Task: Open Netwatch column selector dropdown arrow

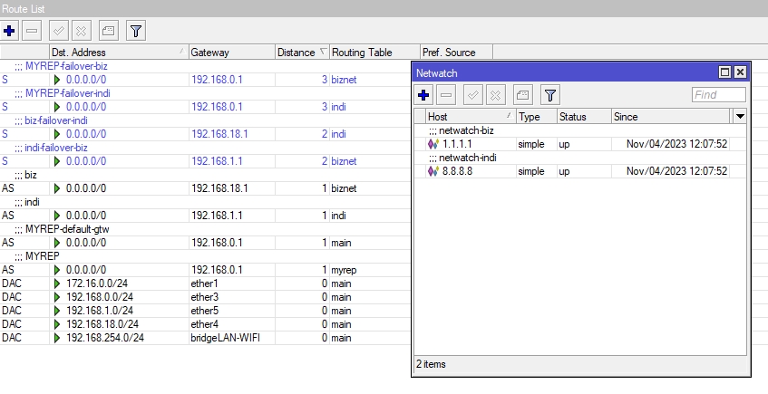Action: [740, 117]
